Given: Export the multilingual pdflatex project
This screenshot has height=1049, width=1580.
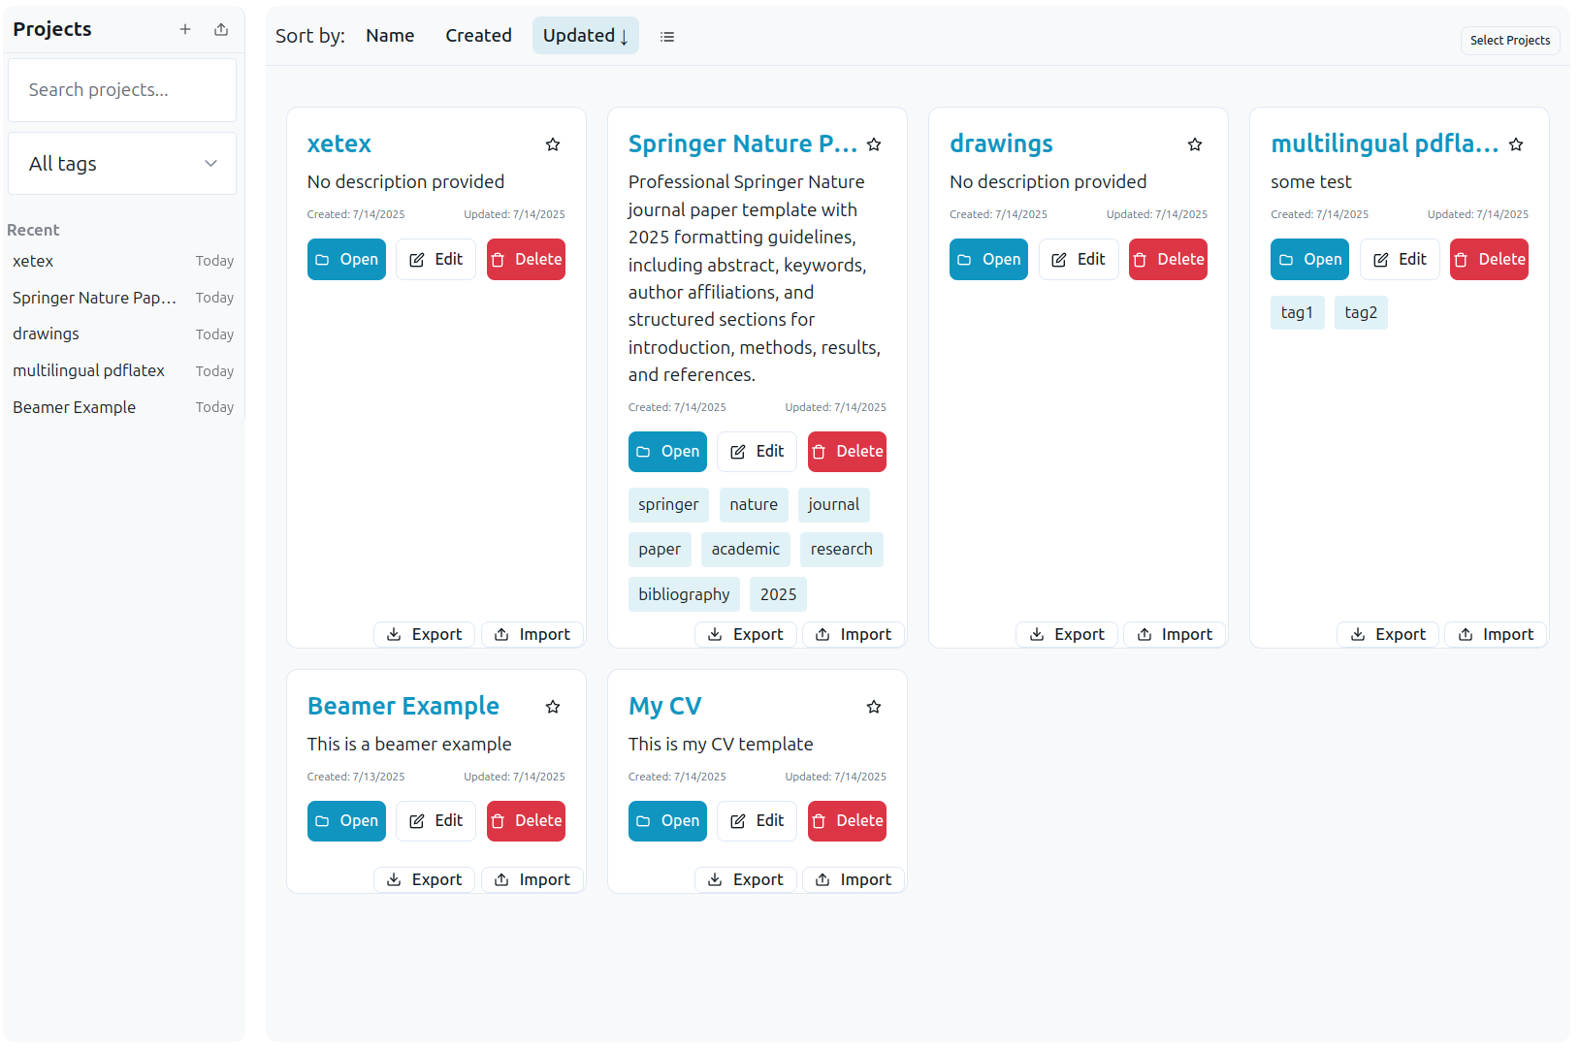Looking at the screenshot, I should (1388, 634).
